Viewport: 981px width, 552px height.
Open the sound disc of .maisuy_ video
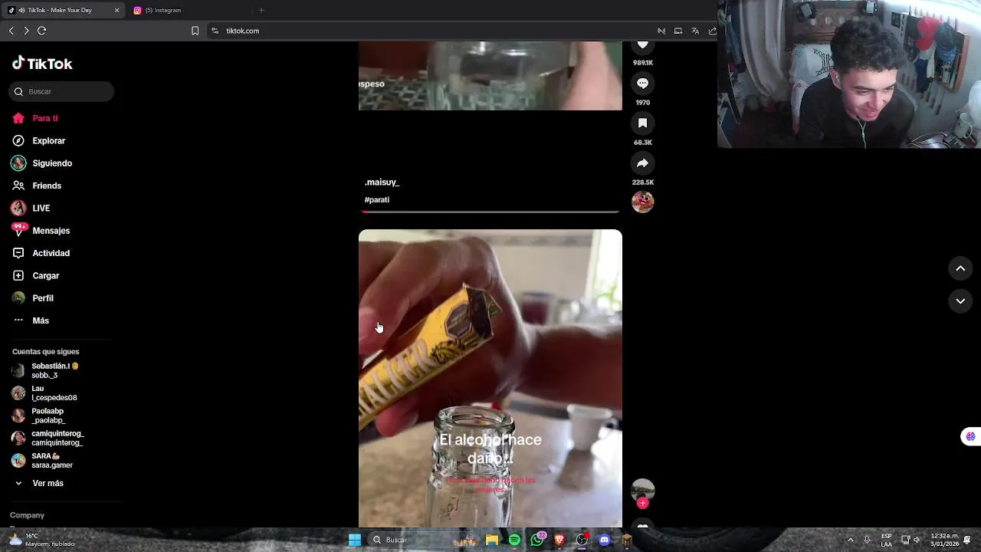coord(642,202)
